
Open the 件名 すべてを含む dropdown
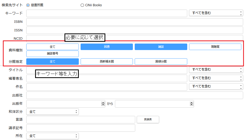216,86
